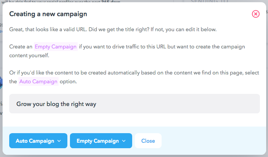Click the 'content yourself.' text line
This screenshot has height=157, width=268.
[29, 55]
